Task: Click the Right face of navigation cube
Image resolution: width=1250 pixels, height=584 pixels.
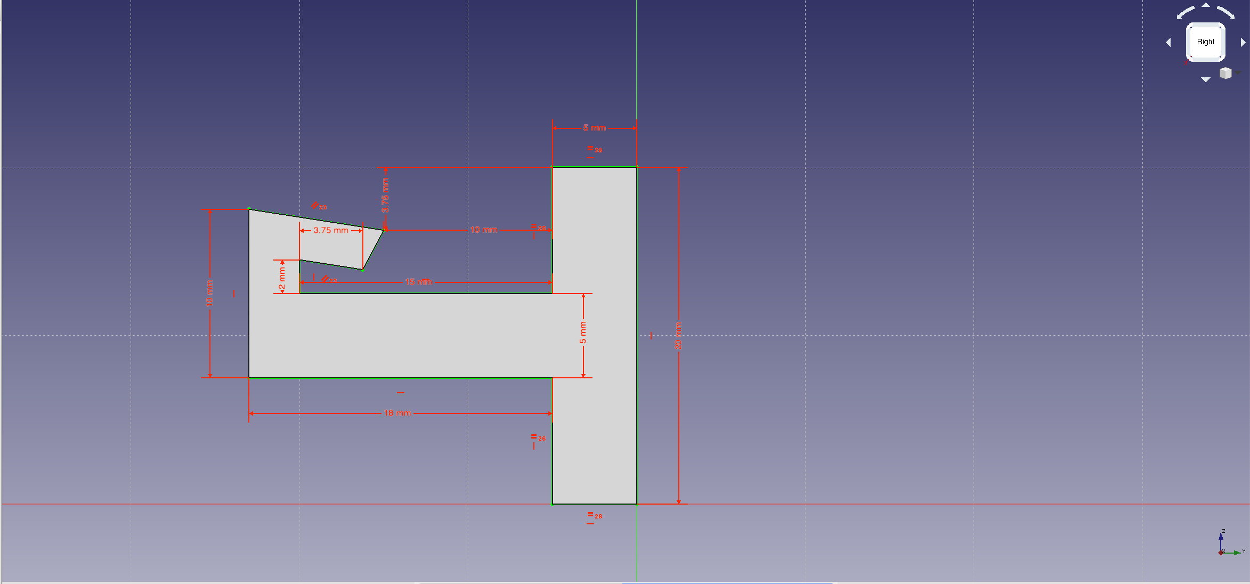Action: coord(1205,42)
